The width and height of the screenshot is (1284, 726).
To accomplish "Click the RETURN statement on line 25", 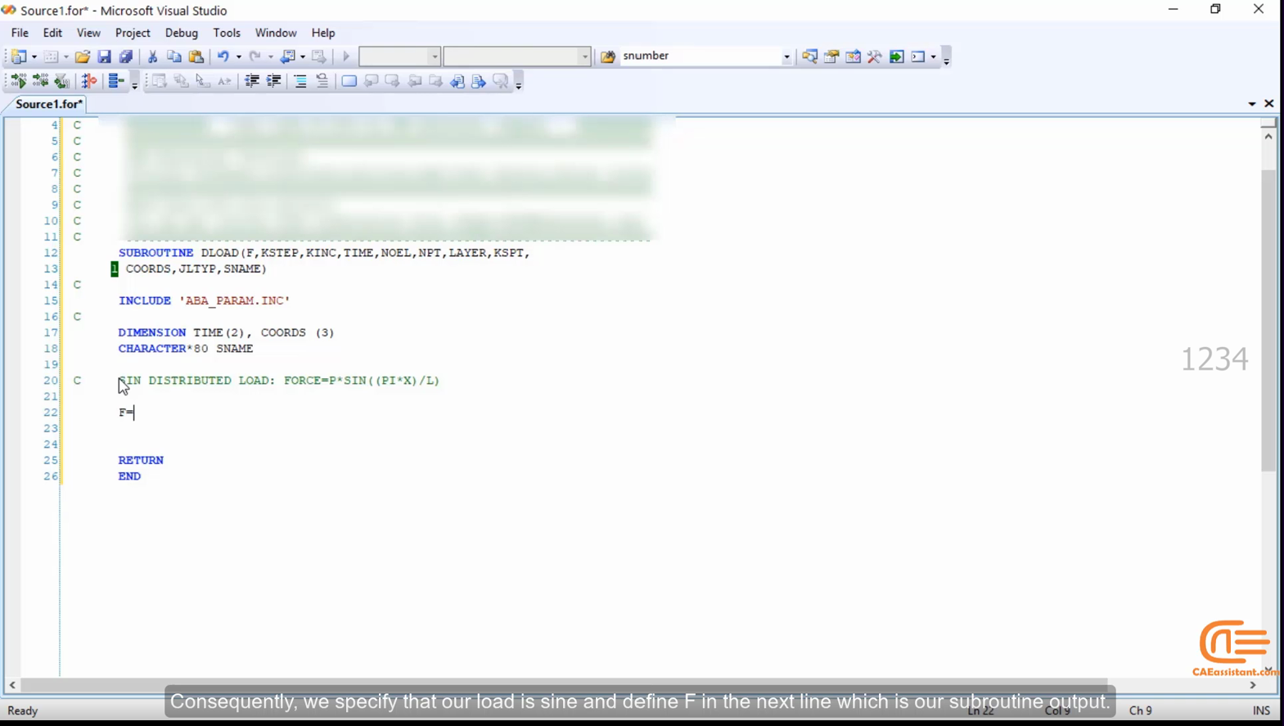I will 141,461.
